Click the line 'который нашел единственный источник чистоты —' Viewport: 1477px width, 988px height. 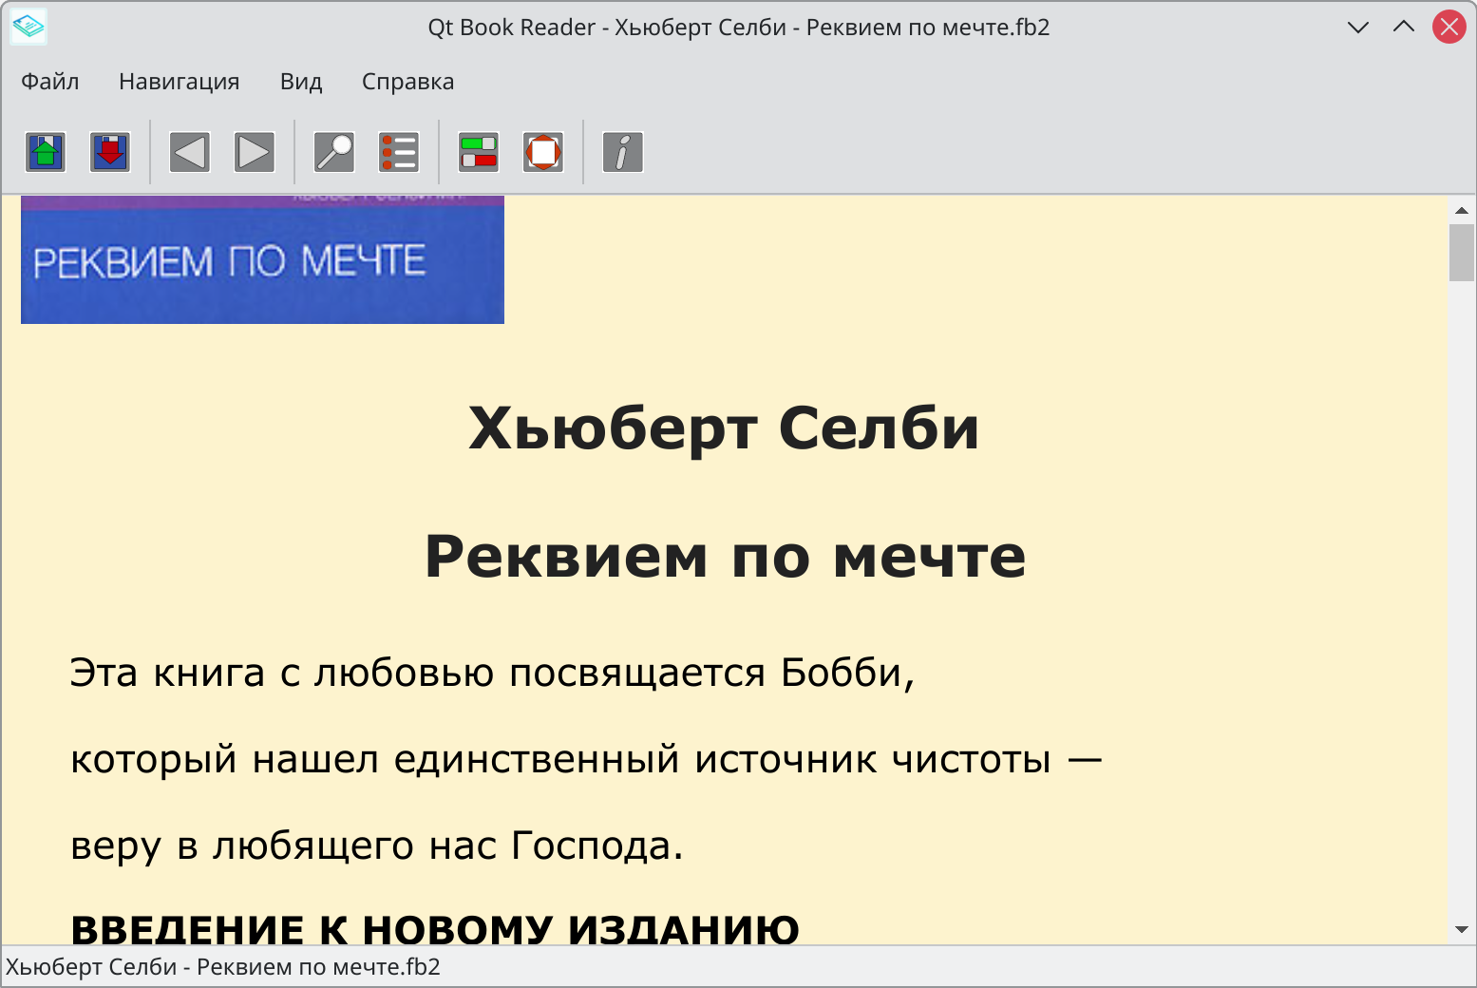[586, 759]
